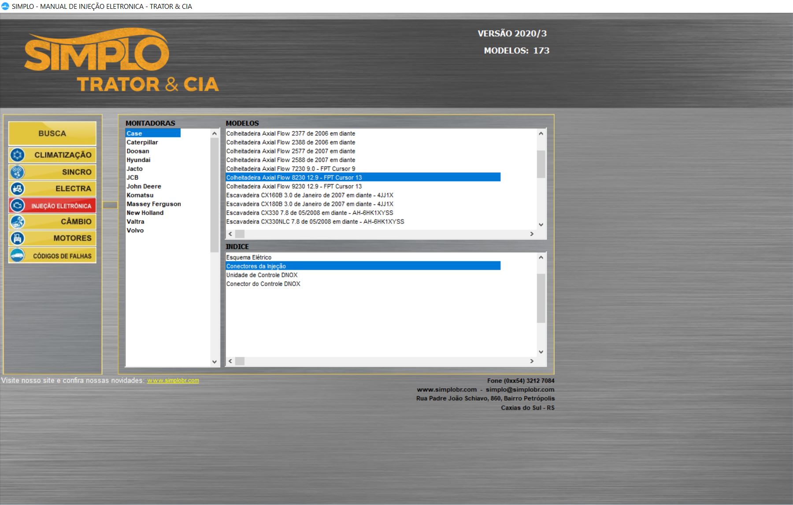
Task: Open the www.simplobr.com website link
Action: tap(173, 380)
